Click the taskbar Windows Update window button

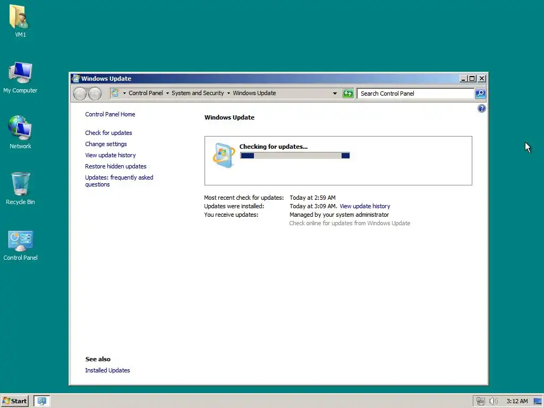pyautogui.click(x=42, y=401)
